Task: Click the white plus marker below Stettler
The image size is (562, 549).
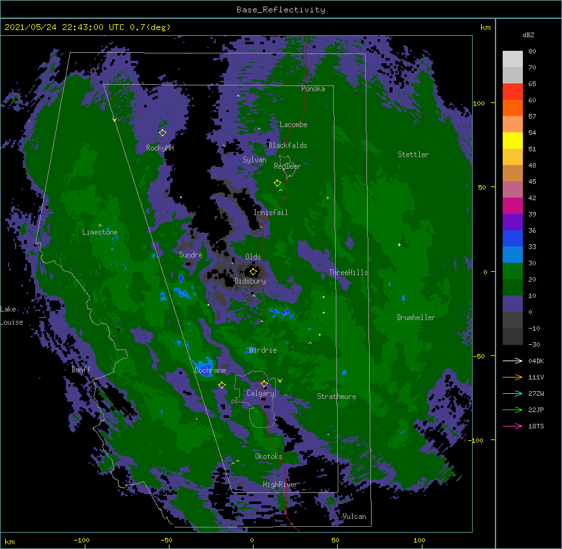Action: tap(399, 245)
